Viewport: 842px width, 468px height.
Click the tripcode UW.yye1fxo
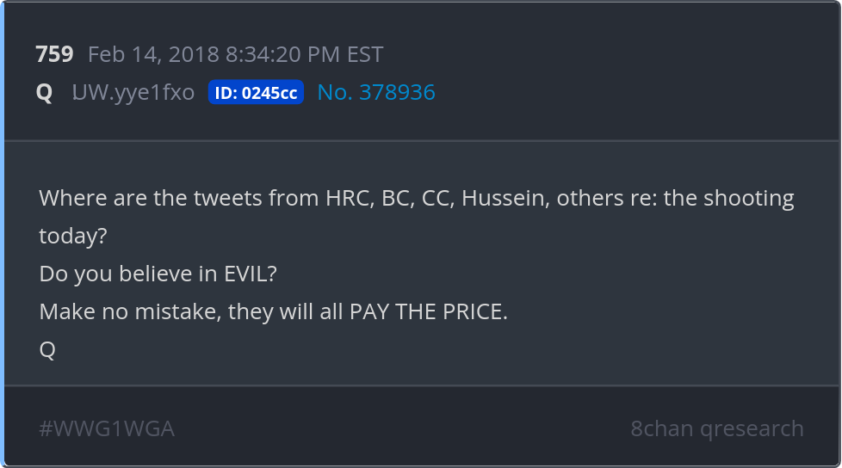(133, 93)
